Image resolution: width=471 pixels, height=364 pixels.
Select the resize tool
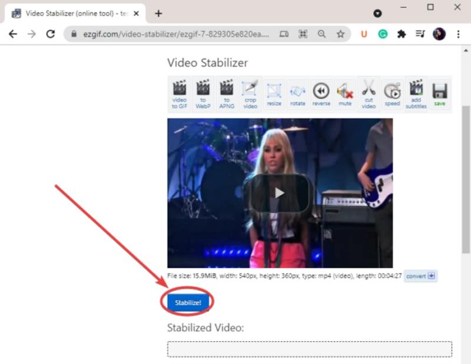tap(274, 94)
